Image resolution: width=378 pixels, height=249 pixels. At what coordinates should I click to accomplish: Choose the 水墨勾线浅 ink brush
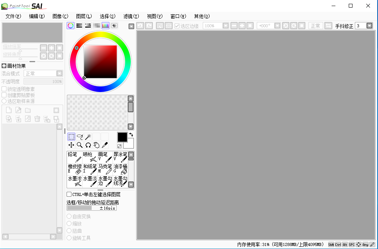pos(120,182)
